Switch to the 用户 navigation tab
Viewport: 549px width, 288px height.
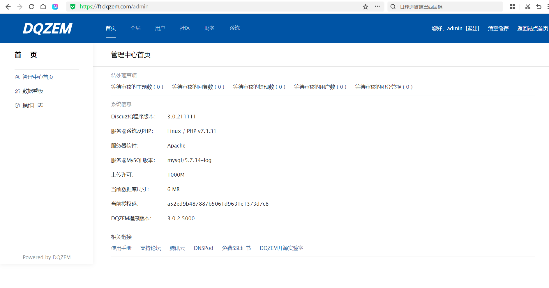[160, 28]
